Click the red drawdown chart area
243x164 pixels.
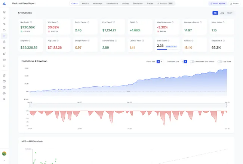coord(128,118)
